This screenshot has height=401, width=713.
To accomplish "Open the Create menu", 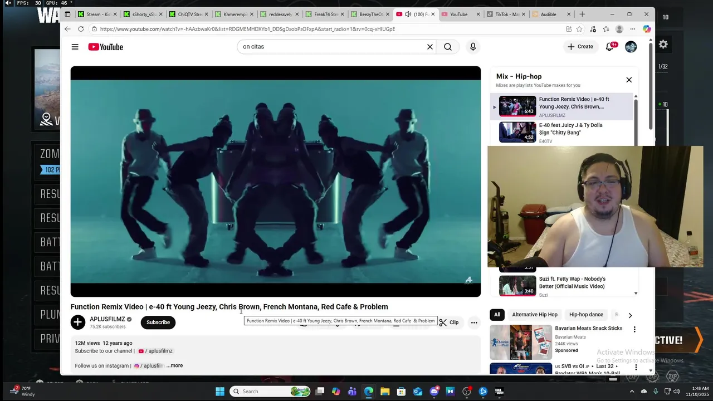I will [x=580, y=47].
